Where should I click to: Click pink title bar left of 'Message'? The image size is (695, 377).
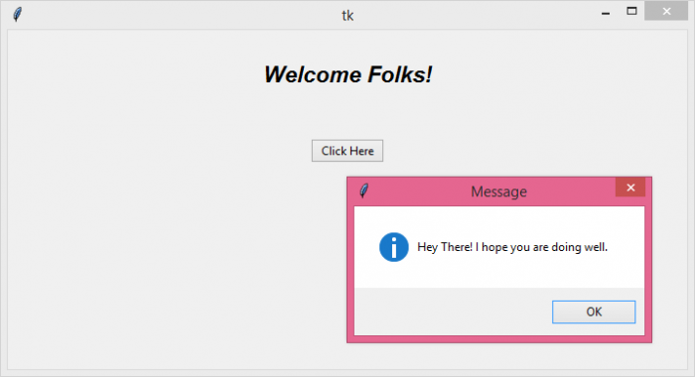419,191
